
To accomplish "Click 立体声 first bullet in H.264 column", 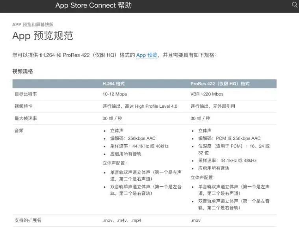I will coord(117,131).
